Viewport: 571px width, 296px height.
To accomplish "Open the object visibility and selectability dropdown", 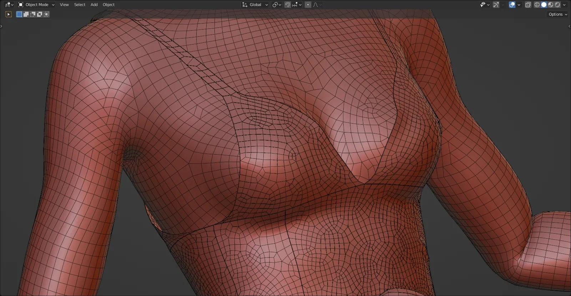I will pos(485,5).
